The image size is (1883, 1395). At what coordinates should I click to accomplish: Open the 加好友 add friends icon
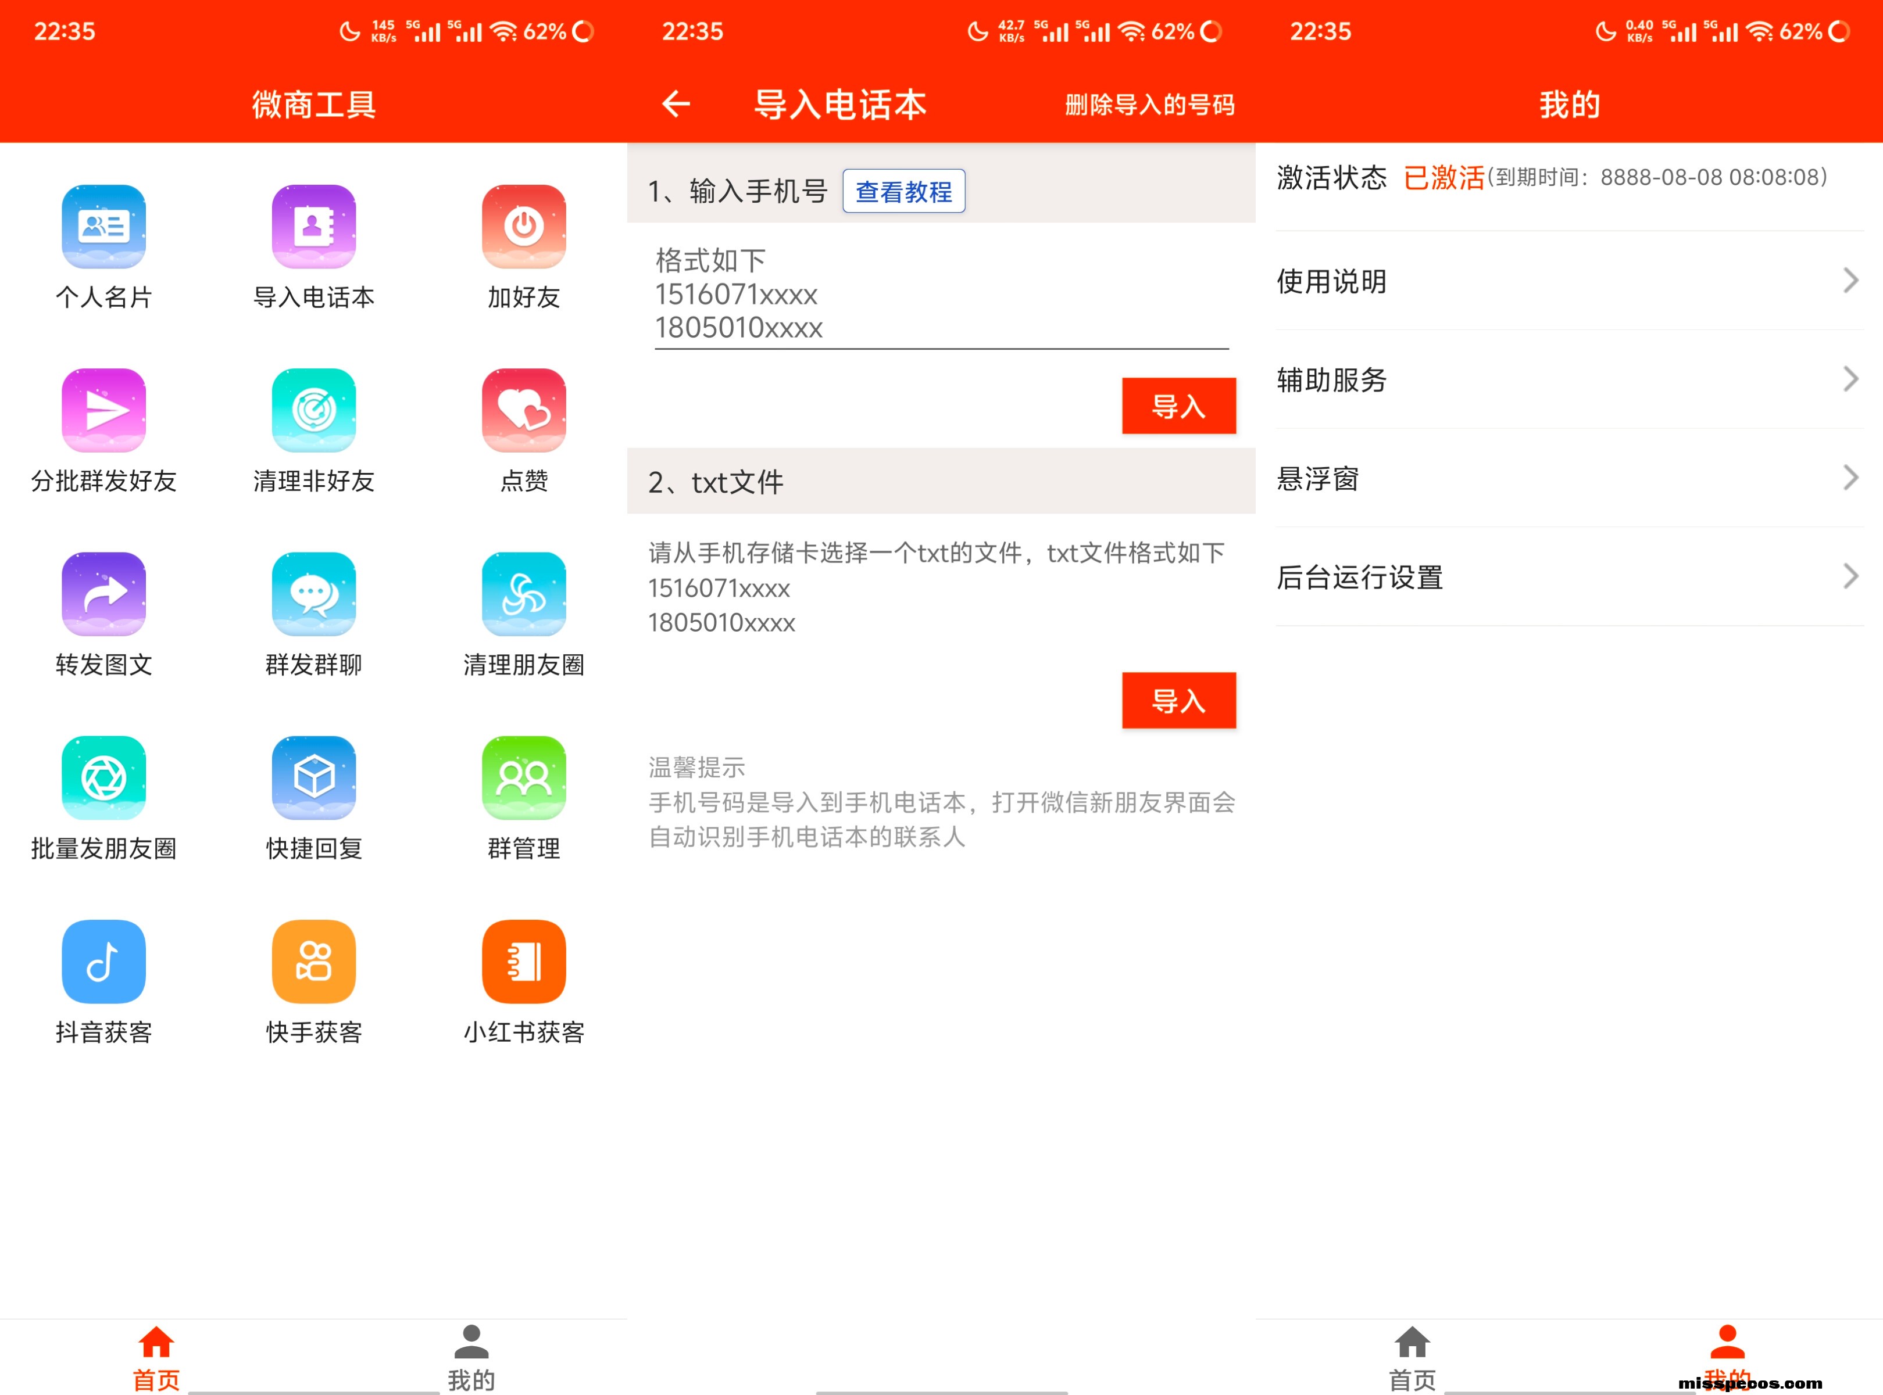[524, 227]
